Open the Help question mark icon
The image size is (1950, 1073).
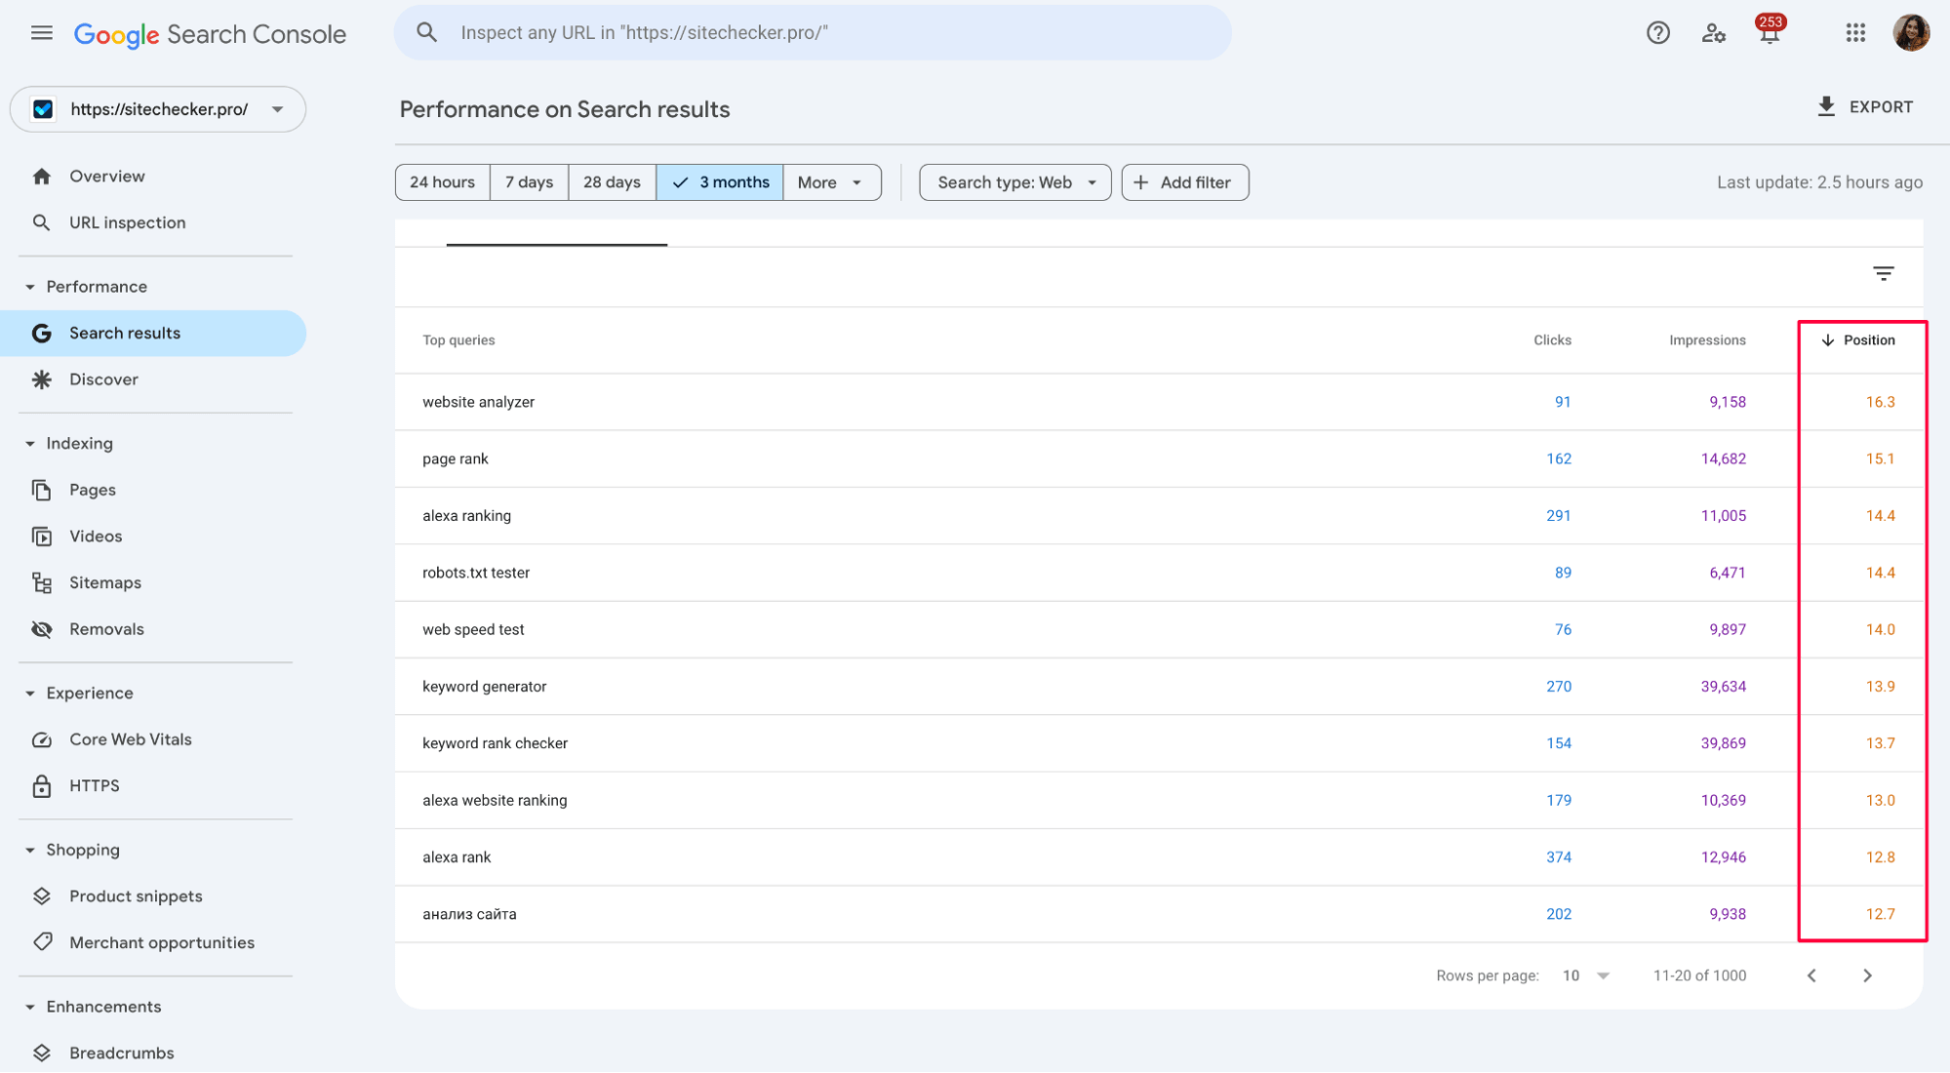pos(1657,33)
